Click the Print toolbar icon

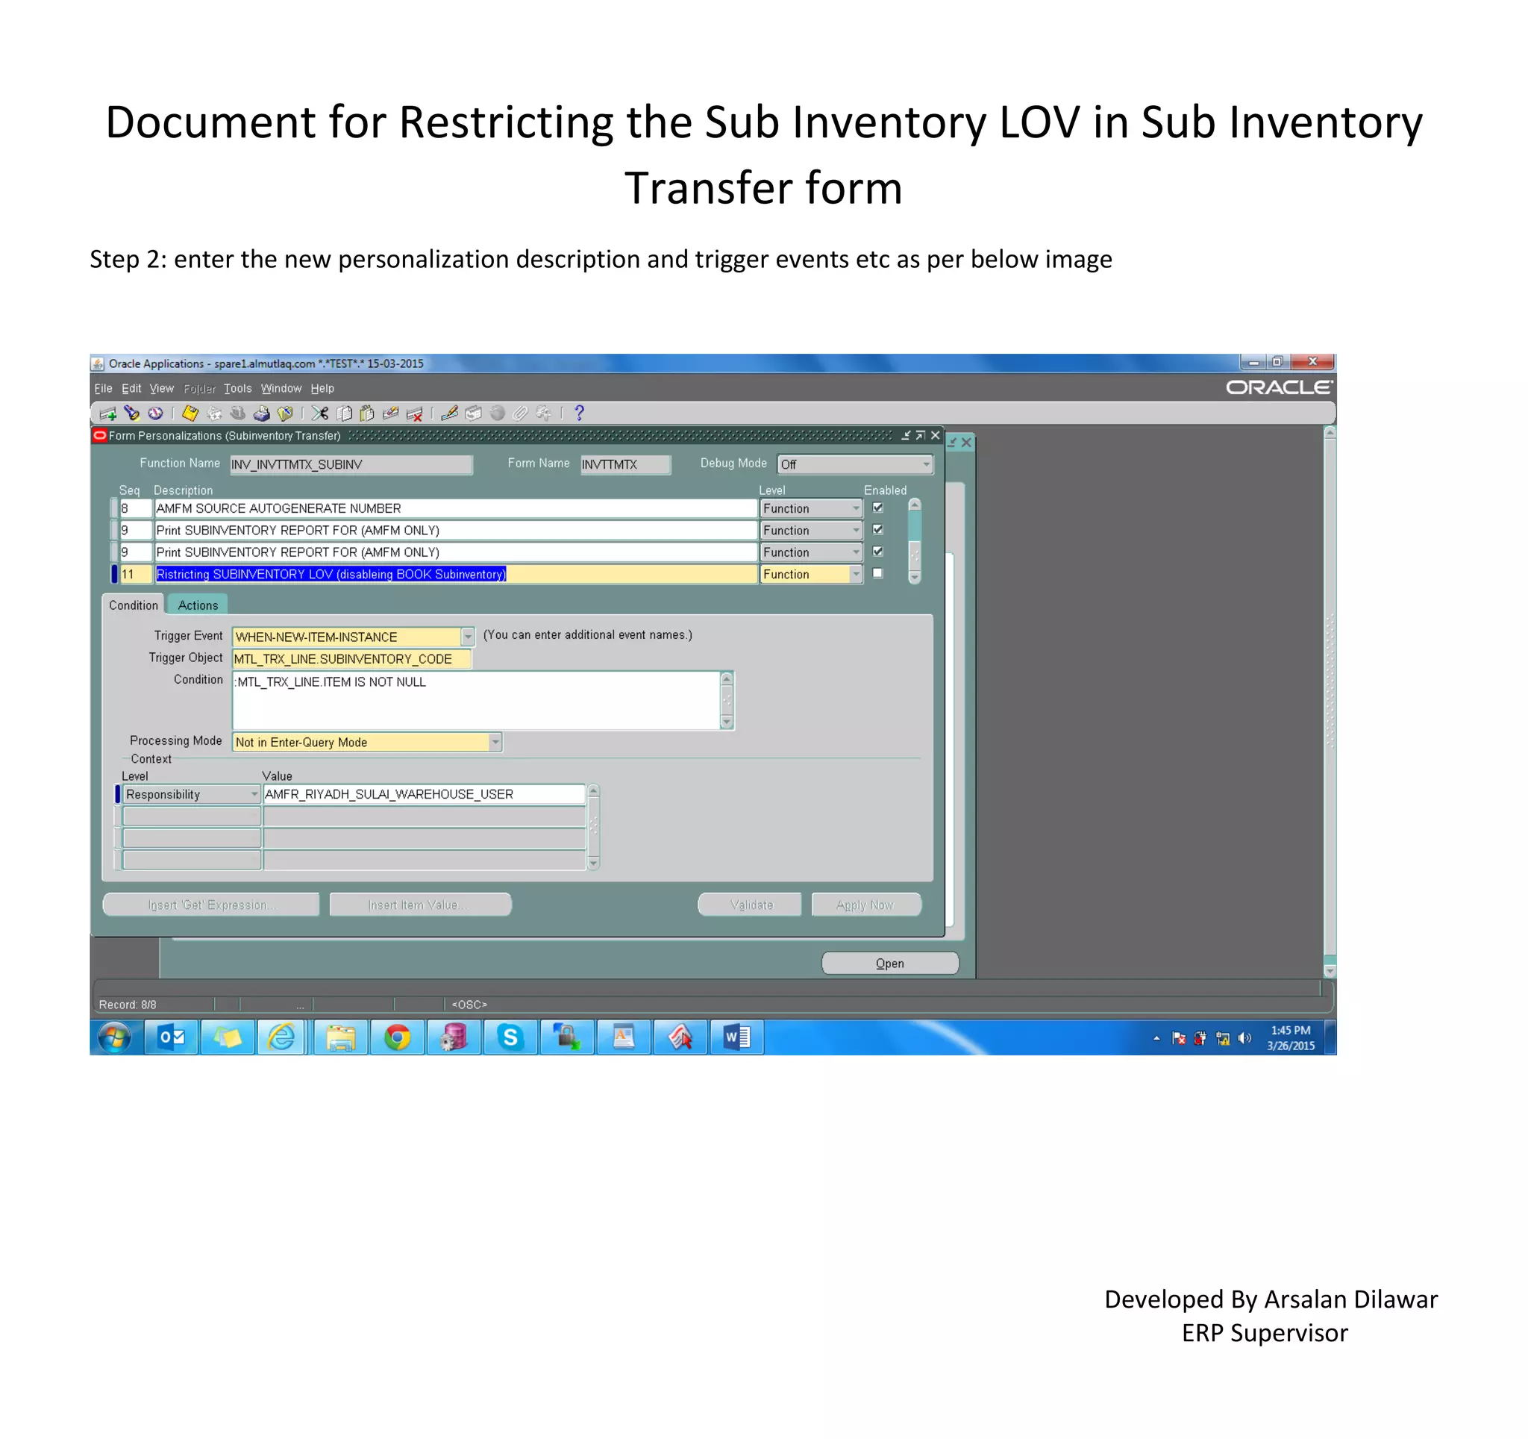coord(261,413)
